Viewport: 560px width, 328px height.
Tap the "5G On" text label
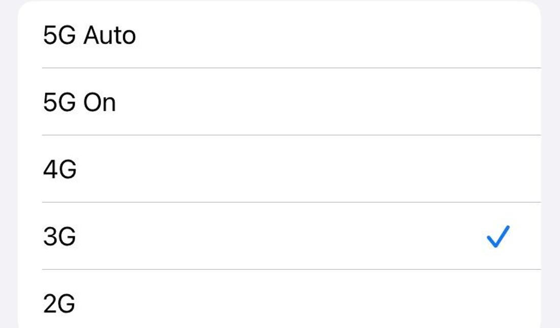(80, 102)
